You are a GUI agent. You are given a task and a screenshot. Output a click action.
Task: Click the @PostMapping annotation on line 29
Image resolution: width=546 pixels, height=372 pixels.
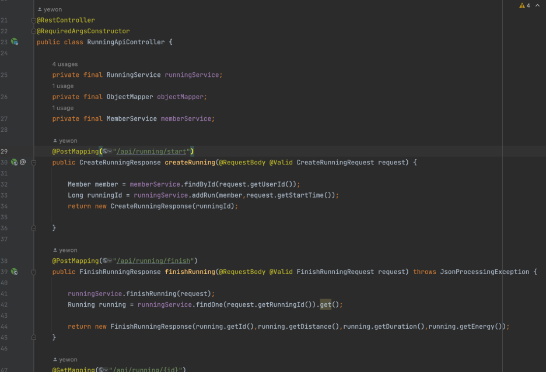(76, 152)
